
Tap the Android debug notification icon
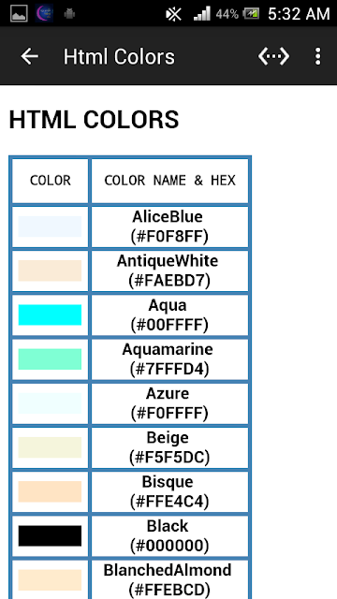tap(69, 14)
